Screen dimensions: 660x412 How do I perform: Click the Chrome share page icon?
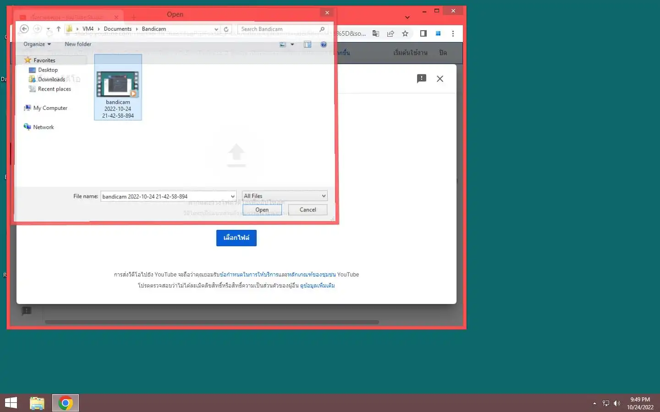tap(390, 33)
